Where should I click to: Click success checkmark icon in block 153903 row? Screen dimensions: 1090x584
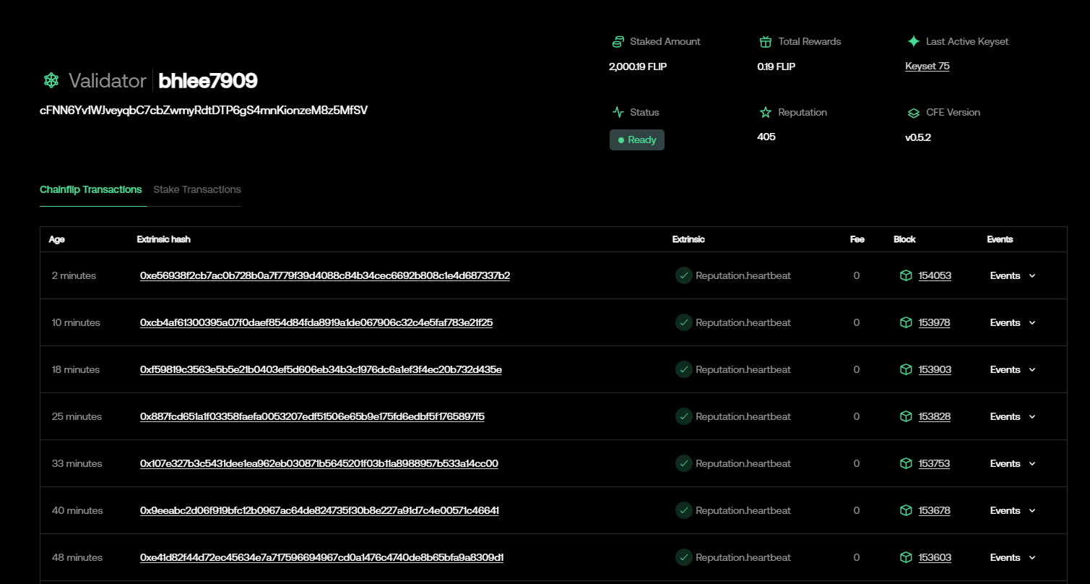[x=683, y=369]
